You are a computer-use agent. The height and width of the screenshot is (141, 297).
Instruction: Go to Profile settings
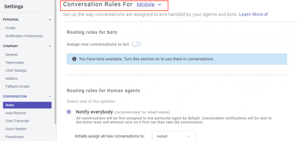pos(10,28)
